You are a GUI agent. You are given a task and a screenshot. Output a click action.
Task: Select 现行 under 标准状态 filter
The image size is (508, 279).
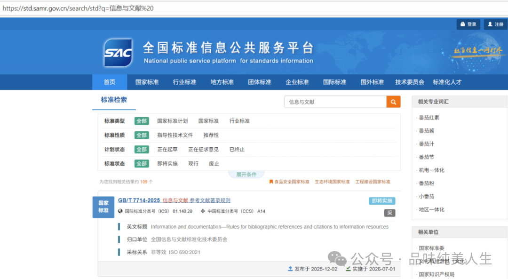point(193,163)
